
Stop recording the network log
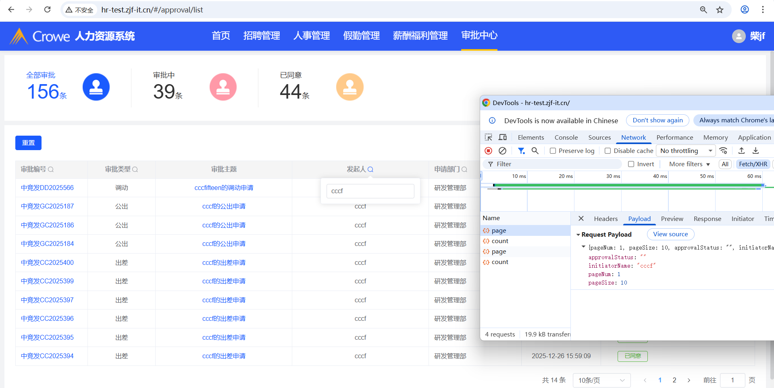pos(488,151)
